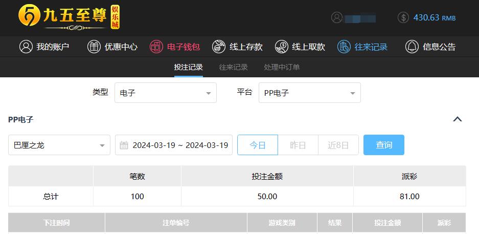
Task: Open 优惠中心 menu item
Action: click(112, 47)
